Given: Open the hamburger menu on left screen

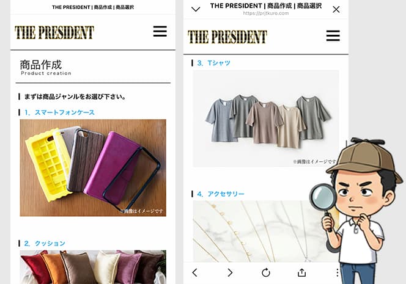Looking at the screenshot, I should click(x=160, y=31).
